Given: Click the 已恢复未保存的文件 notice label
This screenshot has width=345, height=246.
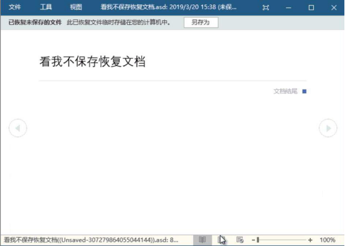Looking at the screenshot, I should 35,22.
